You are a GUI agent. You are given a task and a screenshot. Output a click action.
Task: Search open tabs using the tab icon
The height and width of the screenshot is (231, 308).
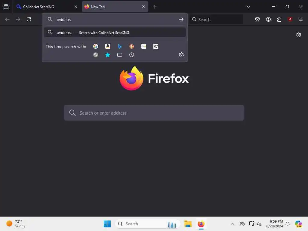tap(120, 55)
